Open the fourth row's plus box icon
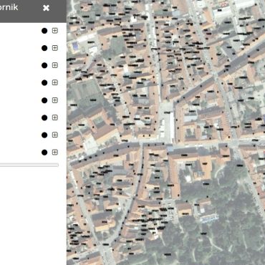This screenshot has width=265, height=265. click(x=55, y=82)
